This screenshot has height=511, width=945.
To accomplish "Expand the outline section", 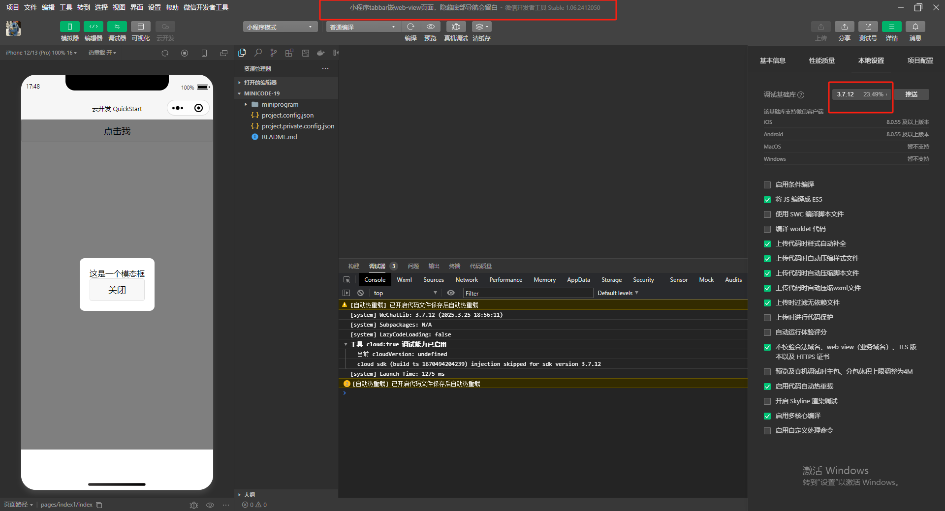I will (246, 495).
